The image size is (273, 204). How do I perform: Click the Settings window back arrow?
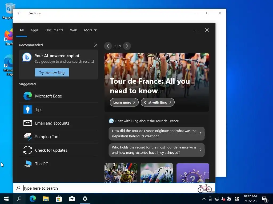[x=19, y=13]
